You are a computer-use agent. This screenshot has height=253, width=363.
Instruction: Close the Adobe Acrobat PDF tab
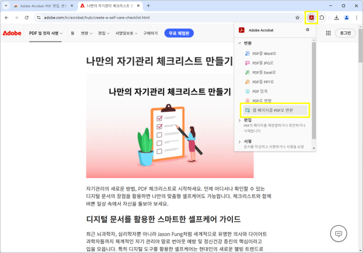coord(72,6)
